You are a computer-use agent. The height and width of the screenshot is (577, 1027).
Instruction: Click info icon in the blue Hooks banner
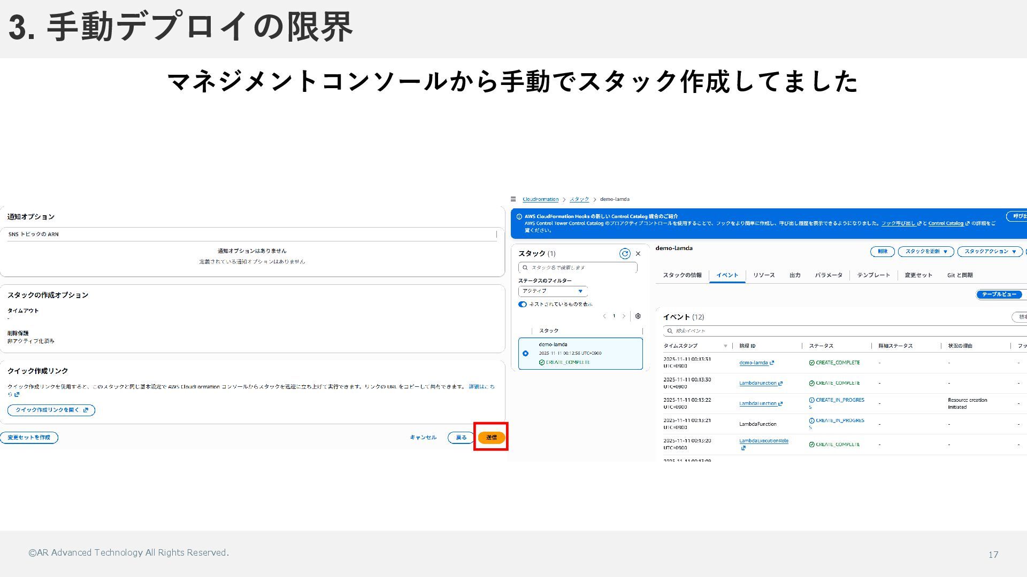(x=519, y=217)
